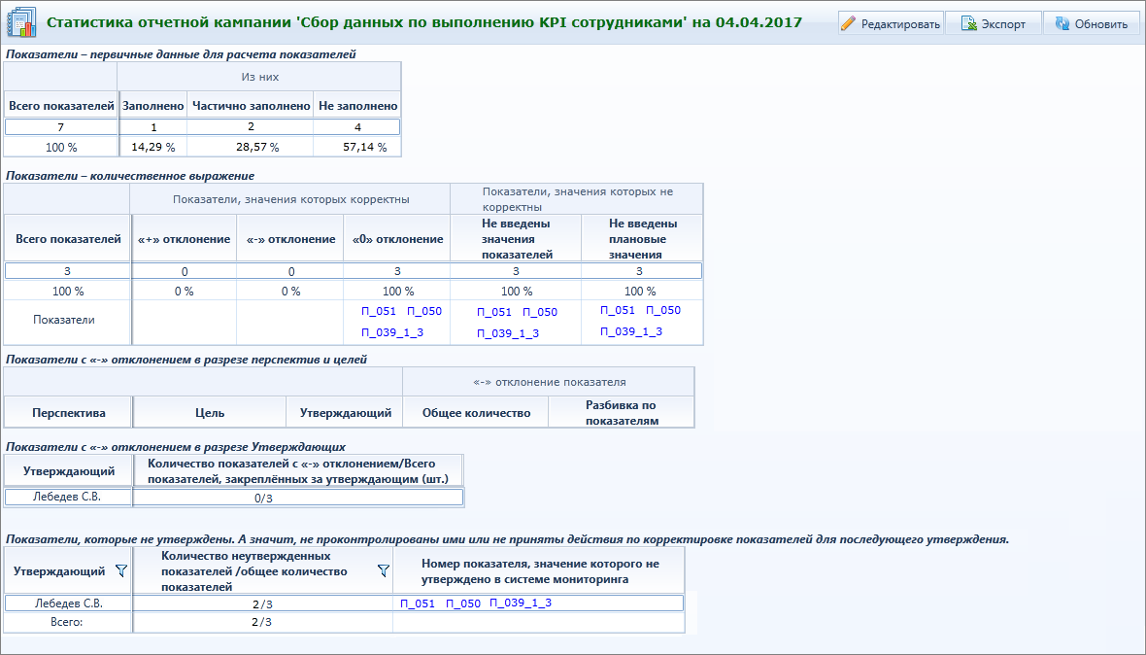Select the Не заполнено column header
This screenshot has height=655, width=1146.
pyautogui.click(x=358, y=106)
